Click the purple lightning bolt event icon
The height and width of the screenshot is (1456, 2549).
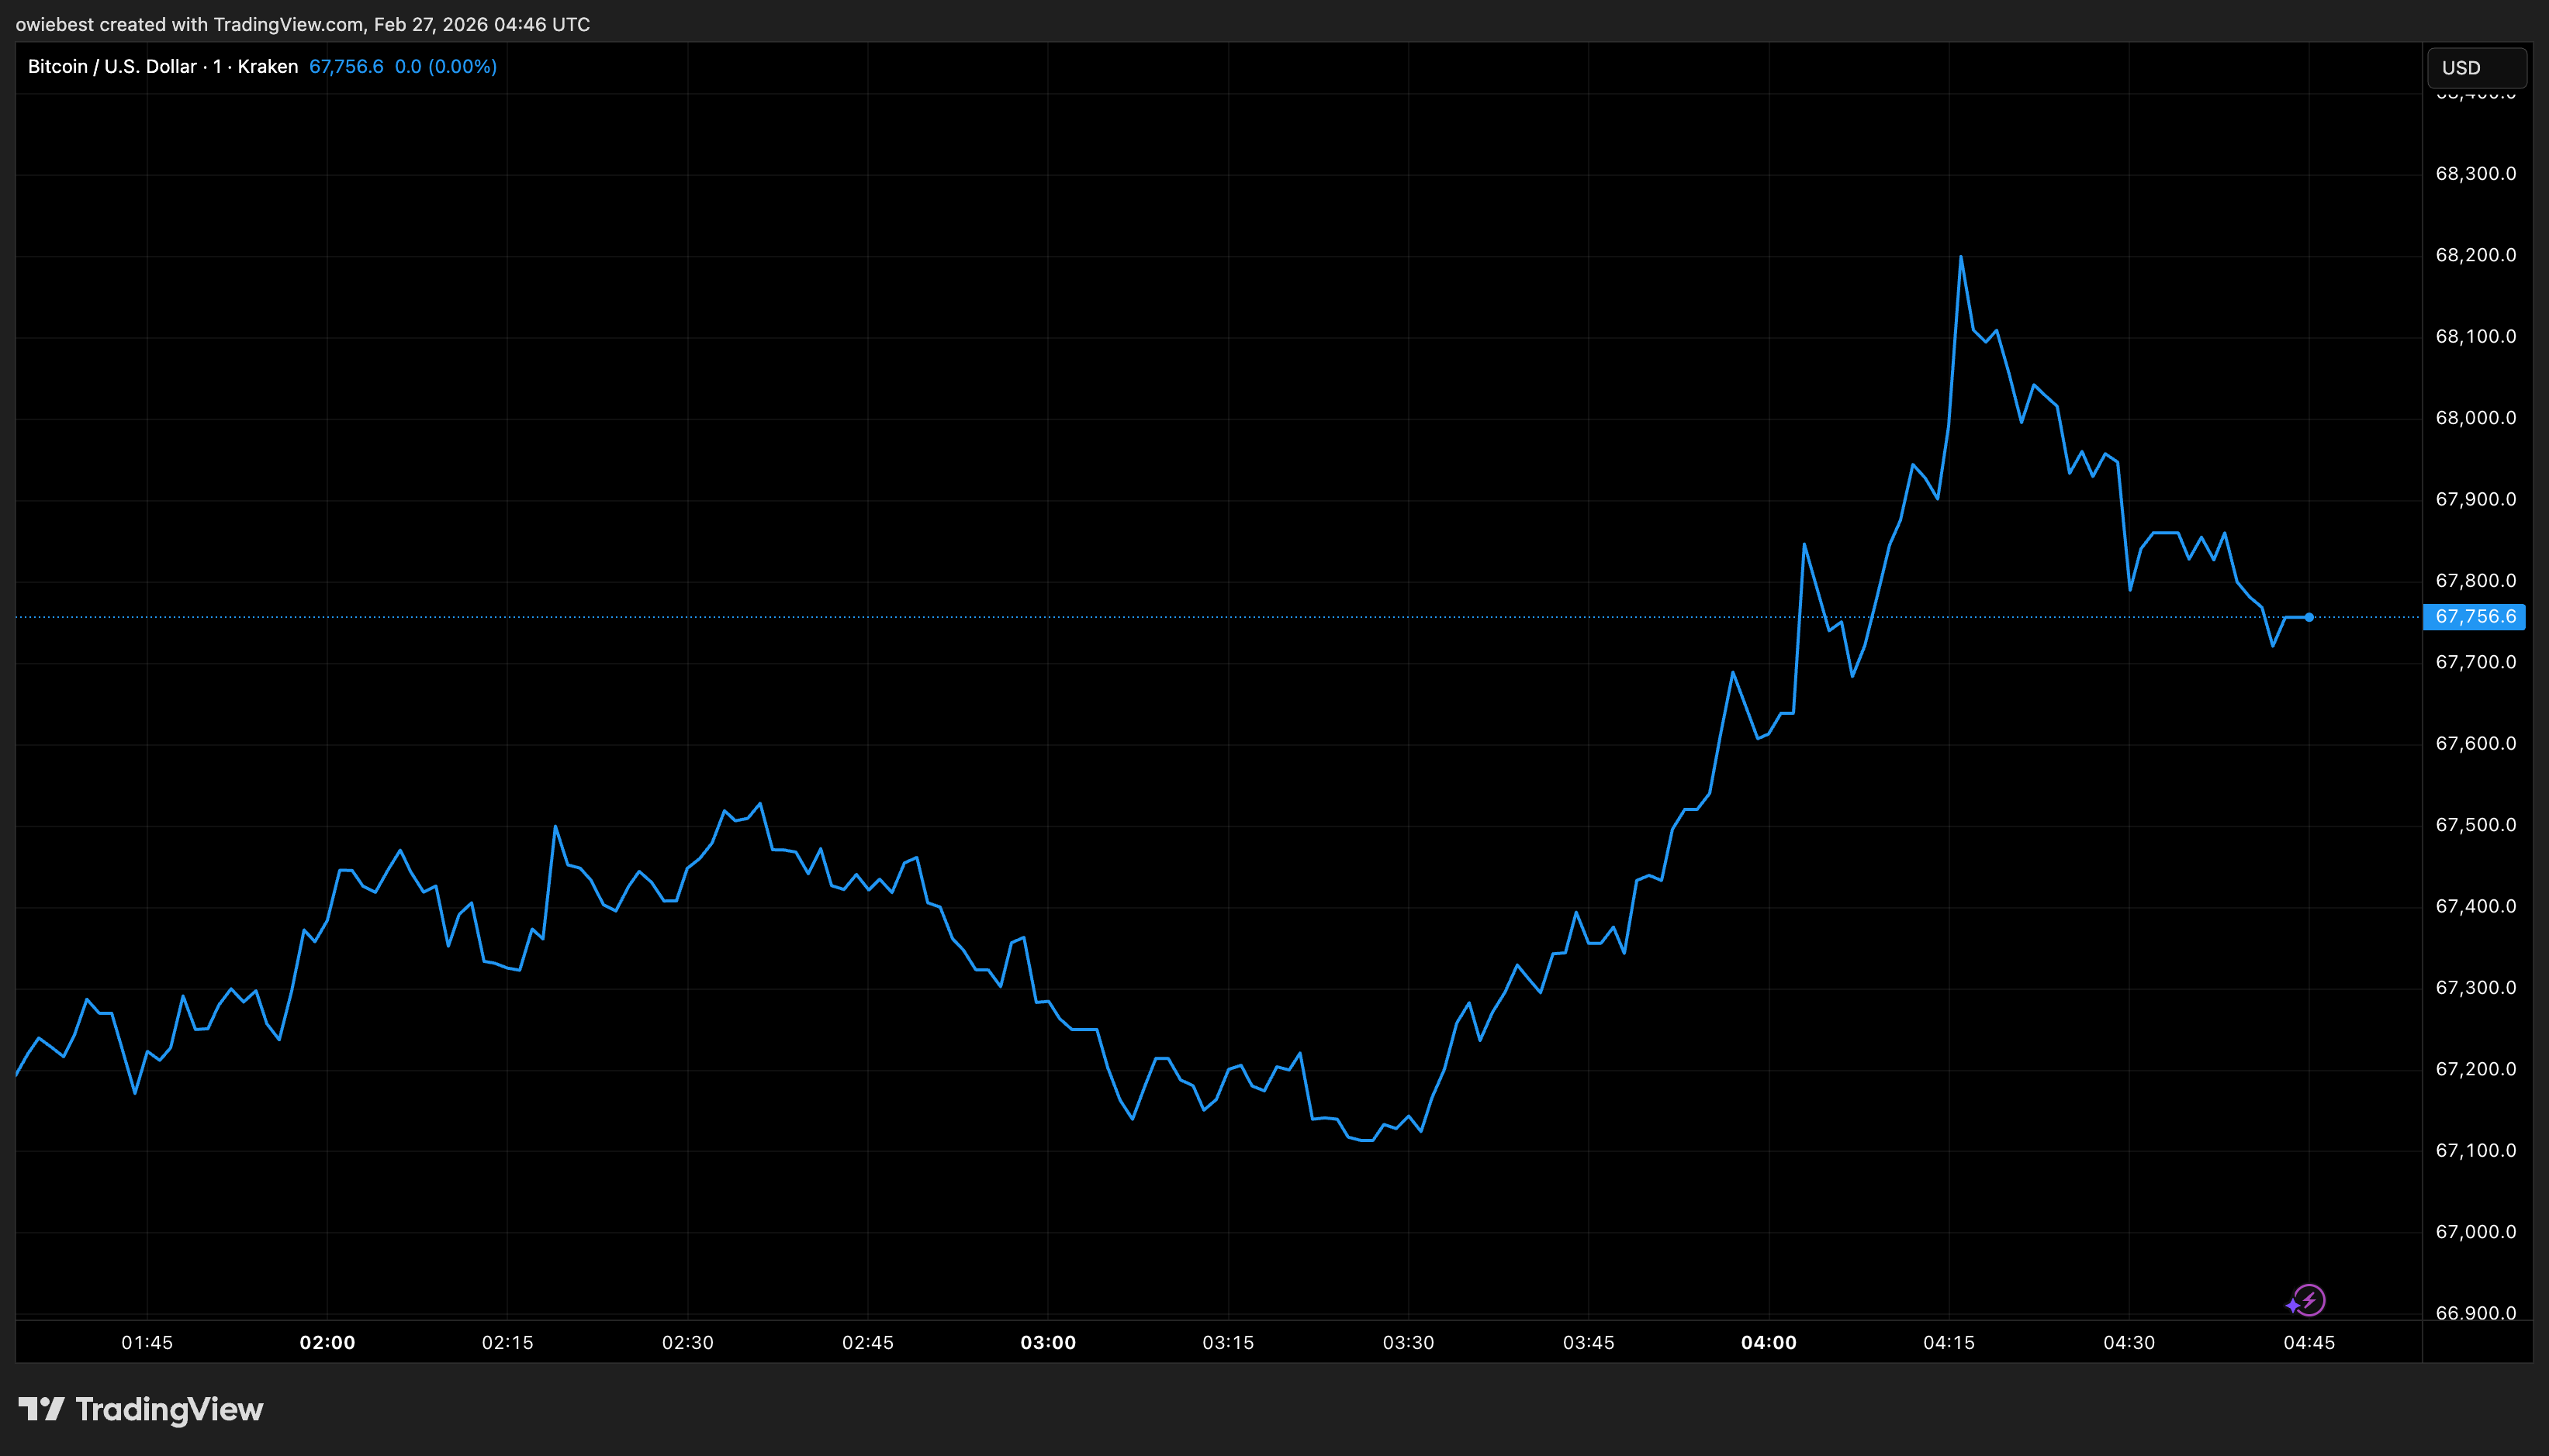(x=2309, y=1300)
